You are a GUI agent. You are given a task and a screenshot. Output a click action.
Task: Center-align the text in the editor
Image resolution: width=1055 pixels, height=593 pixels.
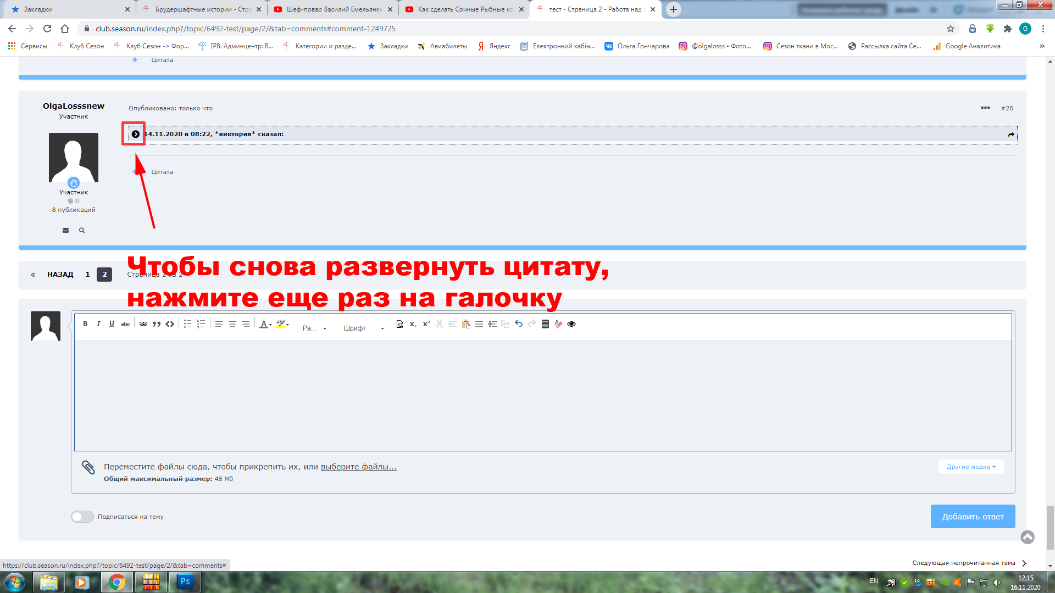point(232,324)
